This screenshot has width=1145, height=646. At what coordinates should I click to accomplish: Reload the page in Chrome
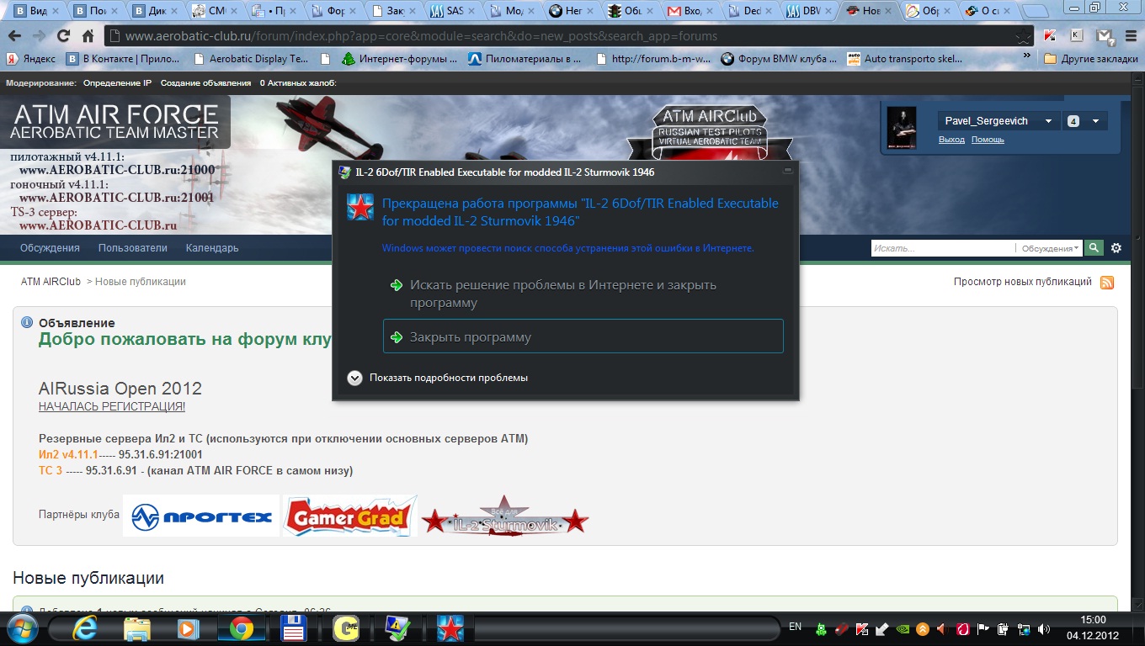pyautogui.click(x=63, y=36)
